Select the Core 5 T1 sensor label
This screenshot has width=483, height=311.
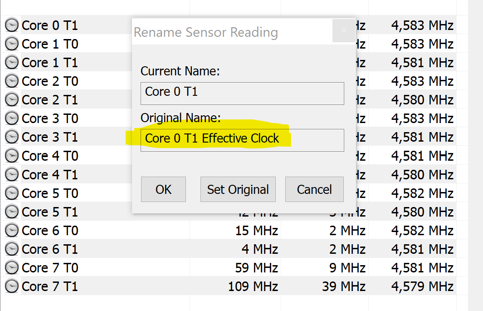[x=50, y=212]
